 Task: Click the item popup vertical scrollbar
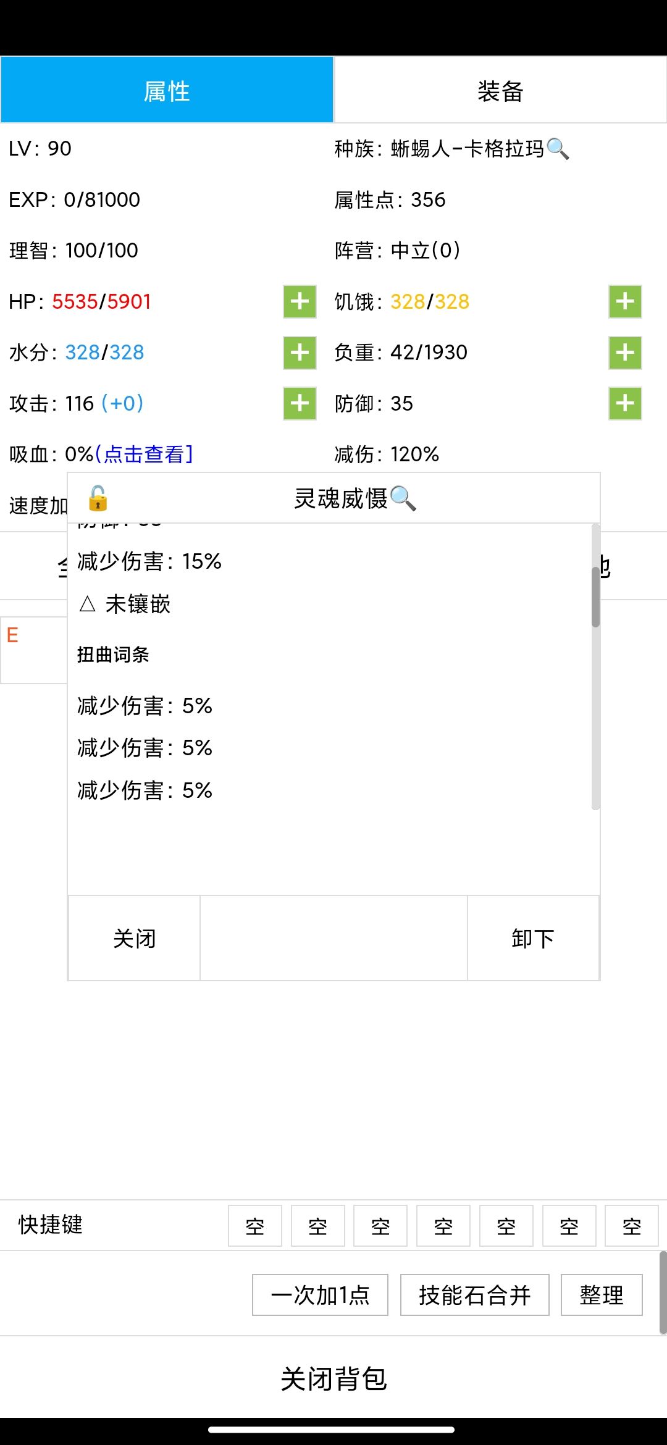tap(595, 597)
